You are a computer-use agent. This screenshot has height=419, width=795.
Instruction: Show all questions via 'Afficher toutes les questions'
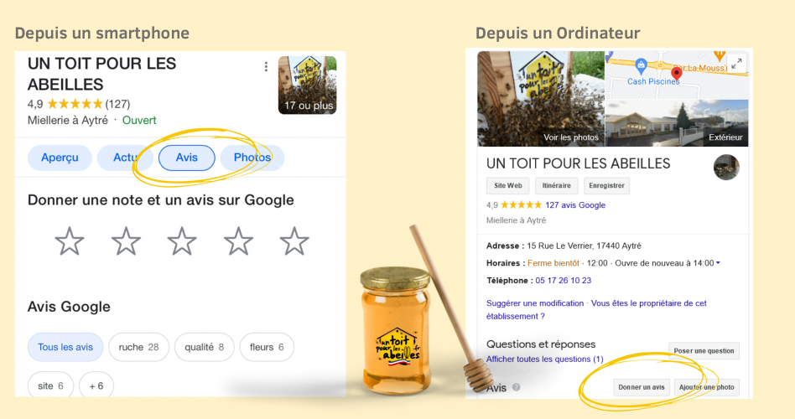(544, 360)
